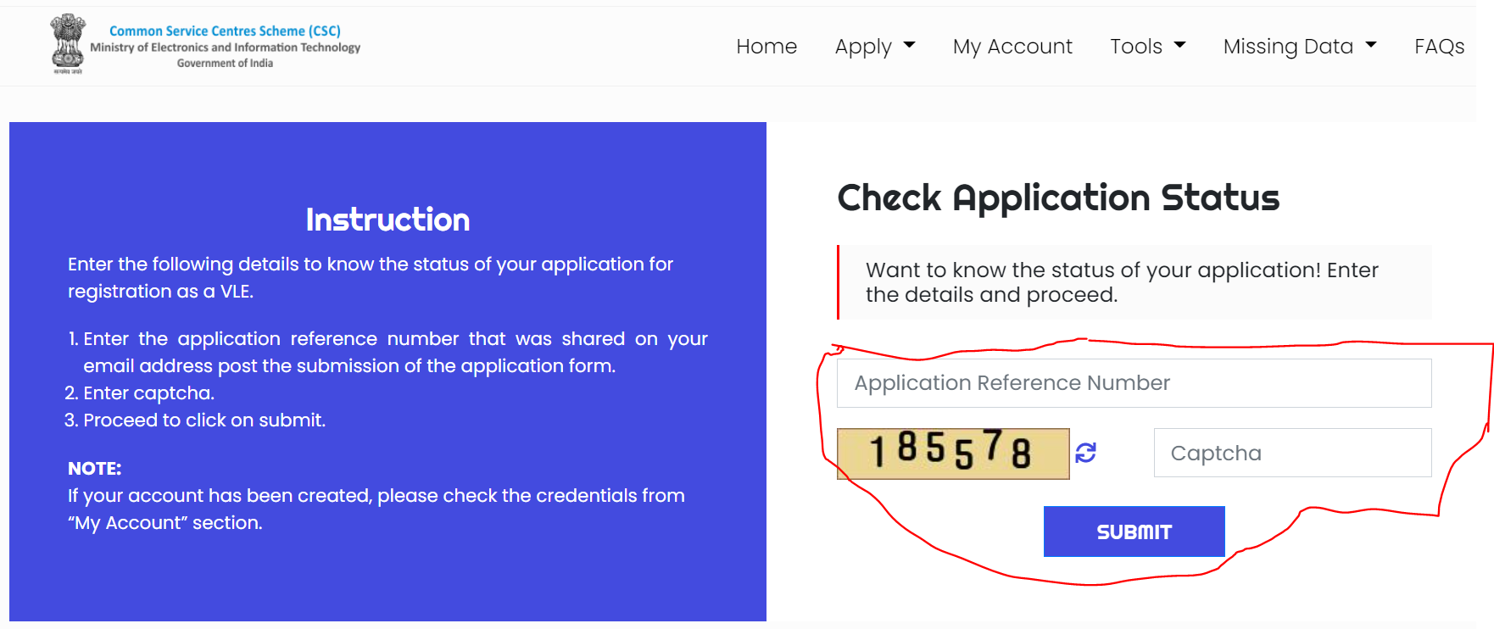Screen dimensions: 1494x629
Task: Click the Government of India emblem logo
Action: pyautogui.click(x=67, y=42)
